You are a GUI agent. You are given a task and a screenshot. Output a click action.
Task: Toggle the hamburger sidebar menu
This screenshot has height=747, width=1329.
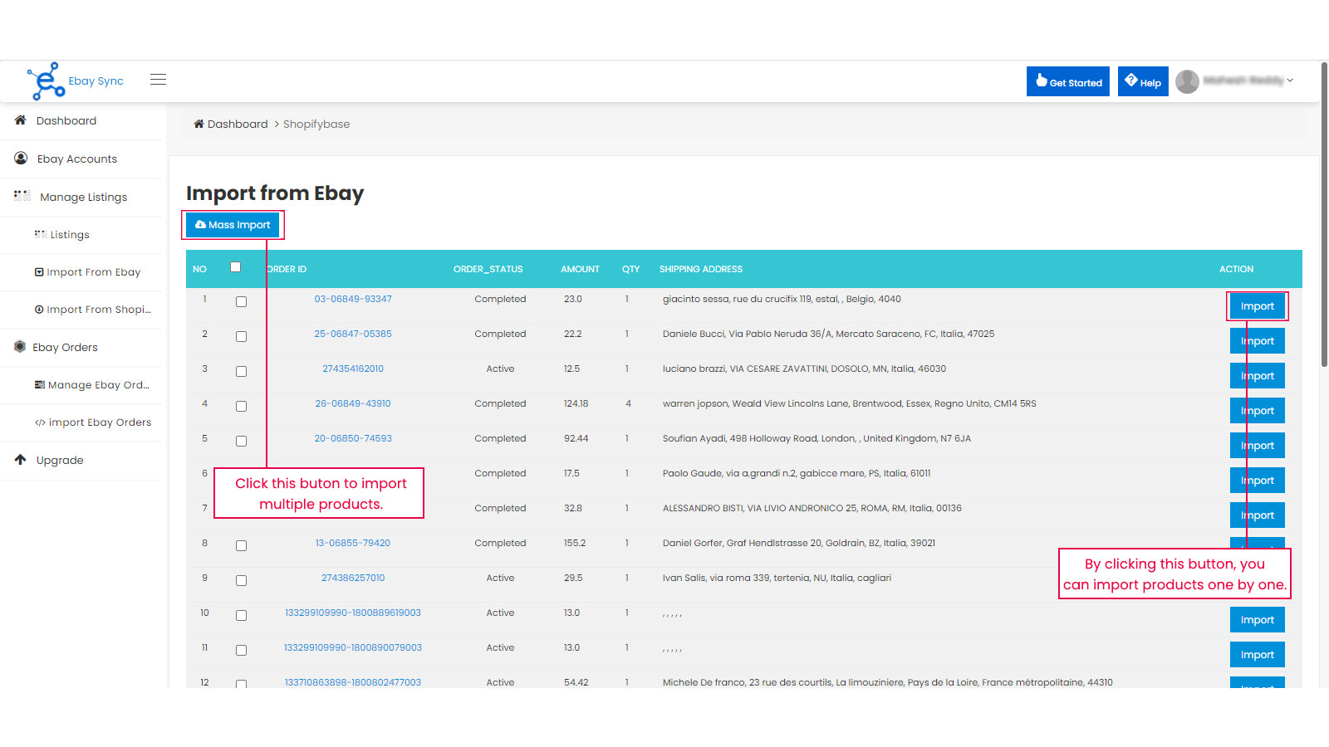click(158, 80)
